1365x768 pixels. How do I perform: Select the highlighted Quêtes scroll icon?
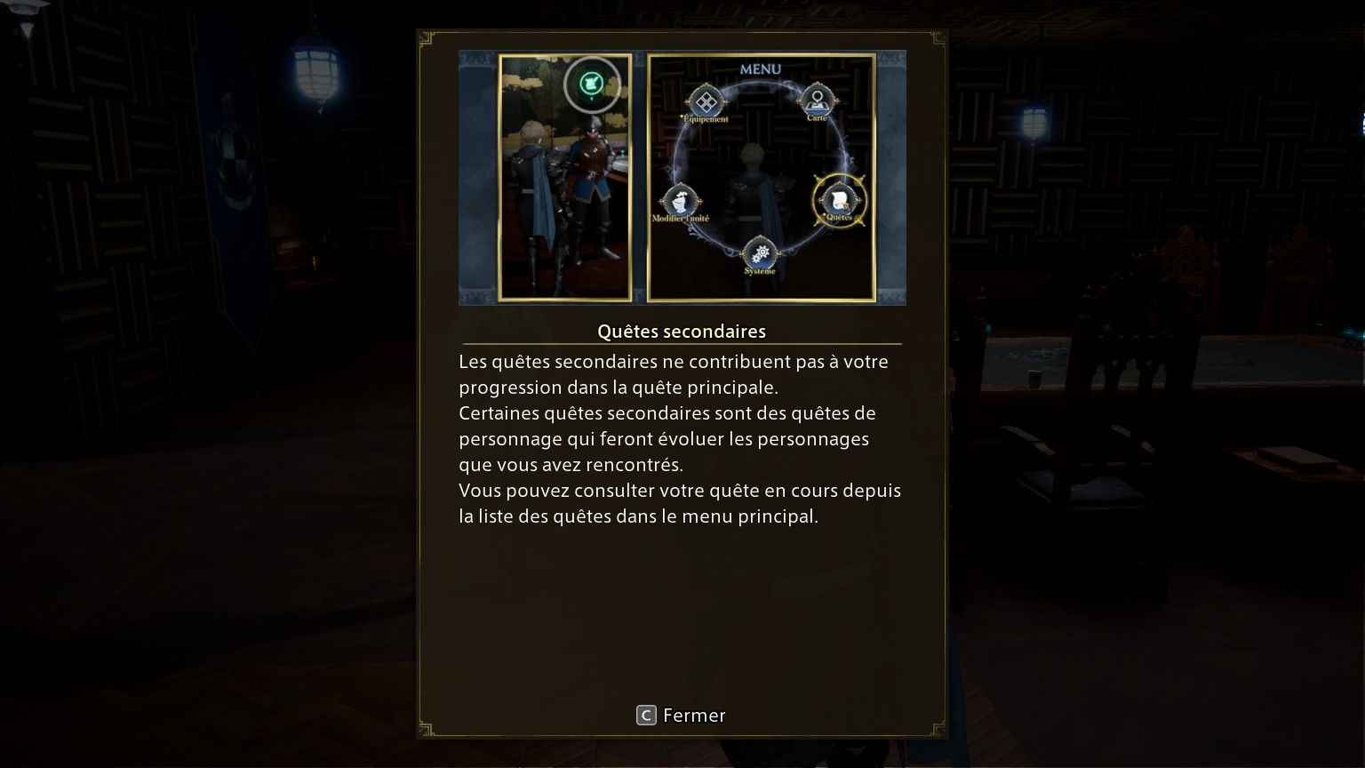pyautogui.click(x=839, y=200)
